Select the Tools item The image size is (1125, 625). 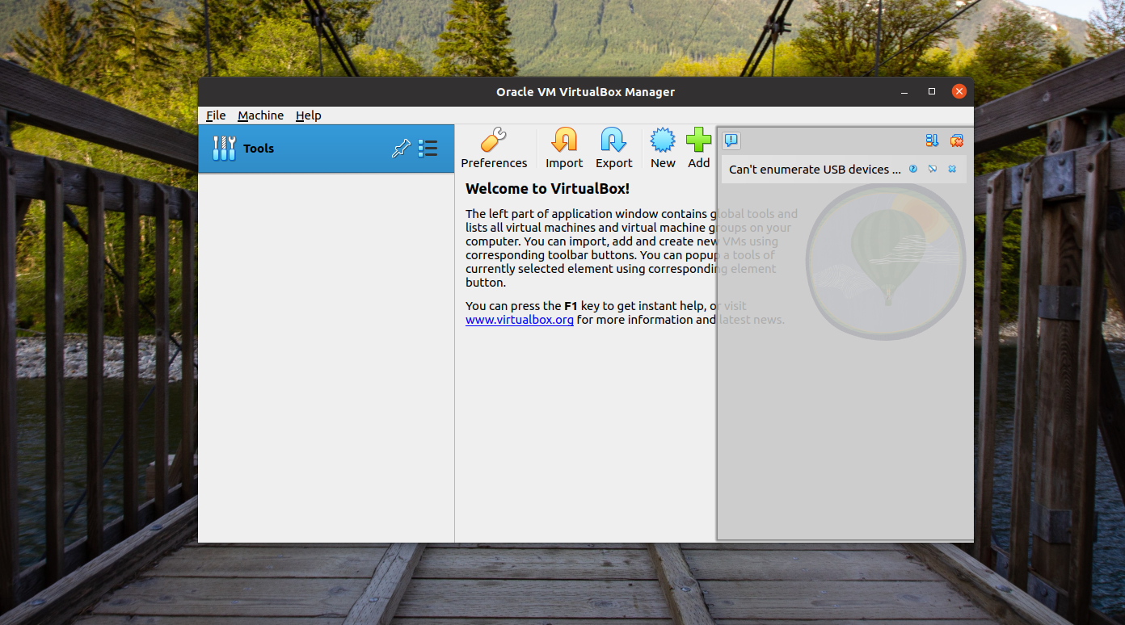[327, 149]
